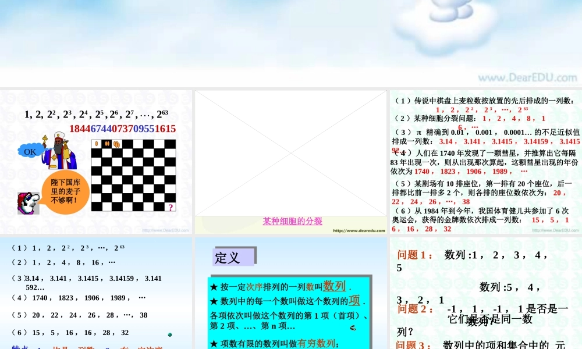This screenshot has height=349, width=582.
Task: Click example (4) 人们在1740年发现了一颗彗星 text
Action: (x=484, y=162)
